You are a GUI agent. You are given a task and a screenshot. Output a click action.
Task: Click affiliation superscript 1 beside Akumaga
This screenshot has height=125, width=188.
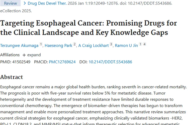[41, 44]
